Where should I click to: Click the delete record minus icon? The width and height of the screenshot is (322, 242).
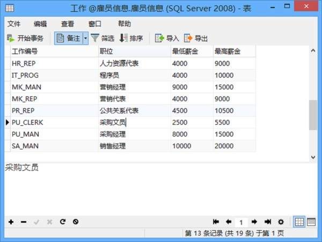pyautogui.click(x=24, y=222)
